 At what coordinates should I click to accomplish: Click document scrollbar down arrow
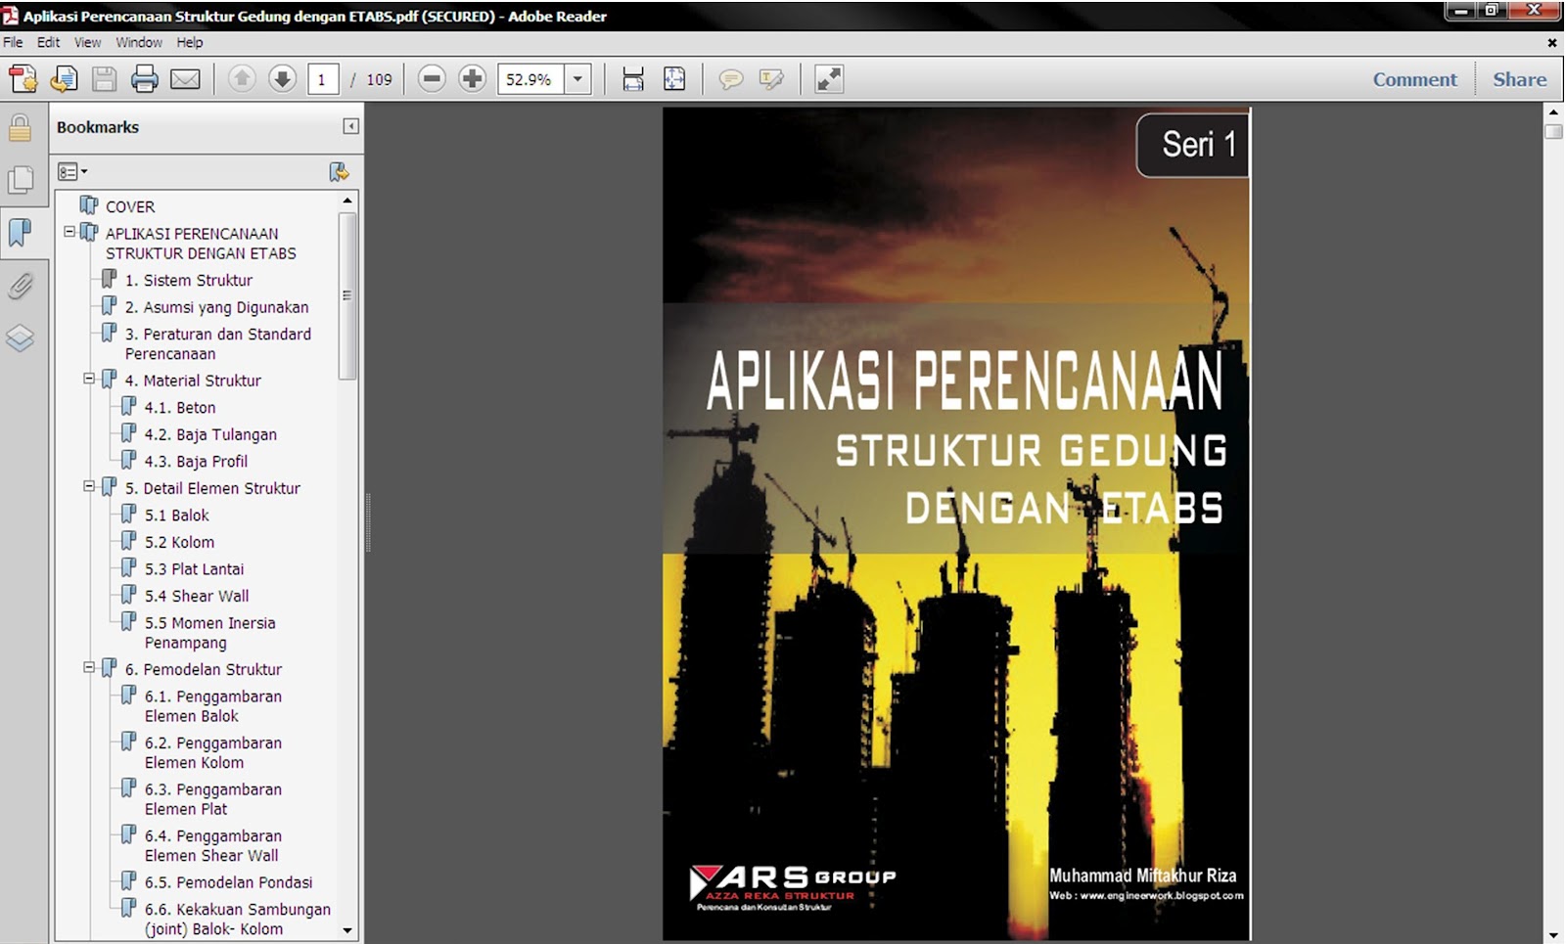[x=1553, y=936]
